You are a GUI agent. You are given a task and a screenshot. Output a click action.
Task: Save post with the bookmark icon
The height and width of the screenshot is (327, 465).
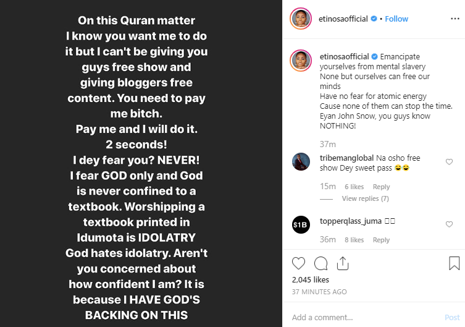[x=454, y=264]
